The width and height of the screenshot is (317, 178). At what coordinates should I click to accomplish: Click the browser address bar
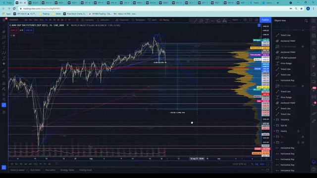tap(154, 9)
